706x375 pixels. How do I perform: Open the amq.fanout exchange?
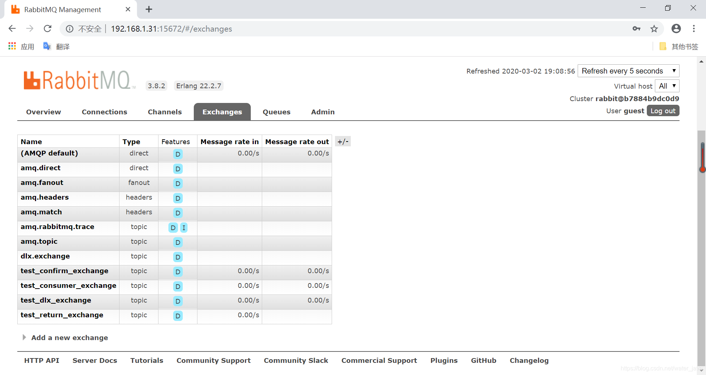tap(42, 183)
